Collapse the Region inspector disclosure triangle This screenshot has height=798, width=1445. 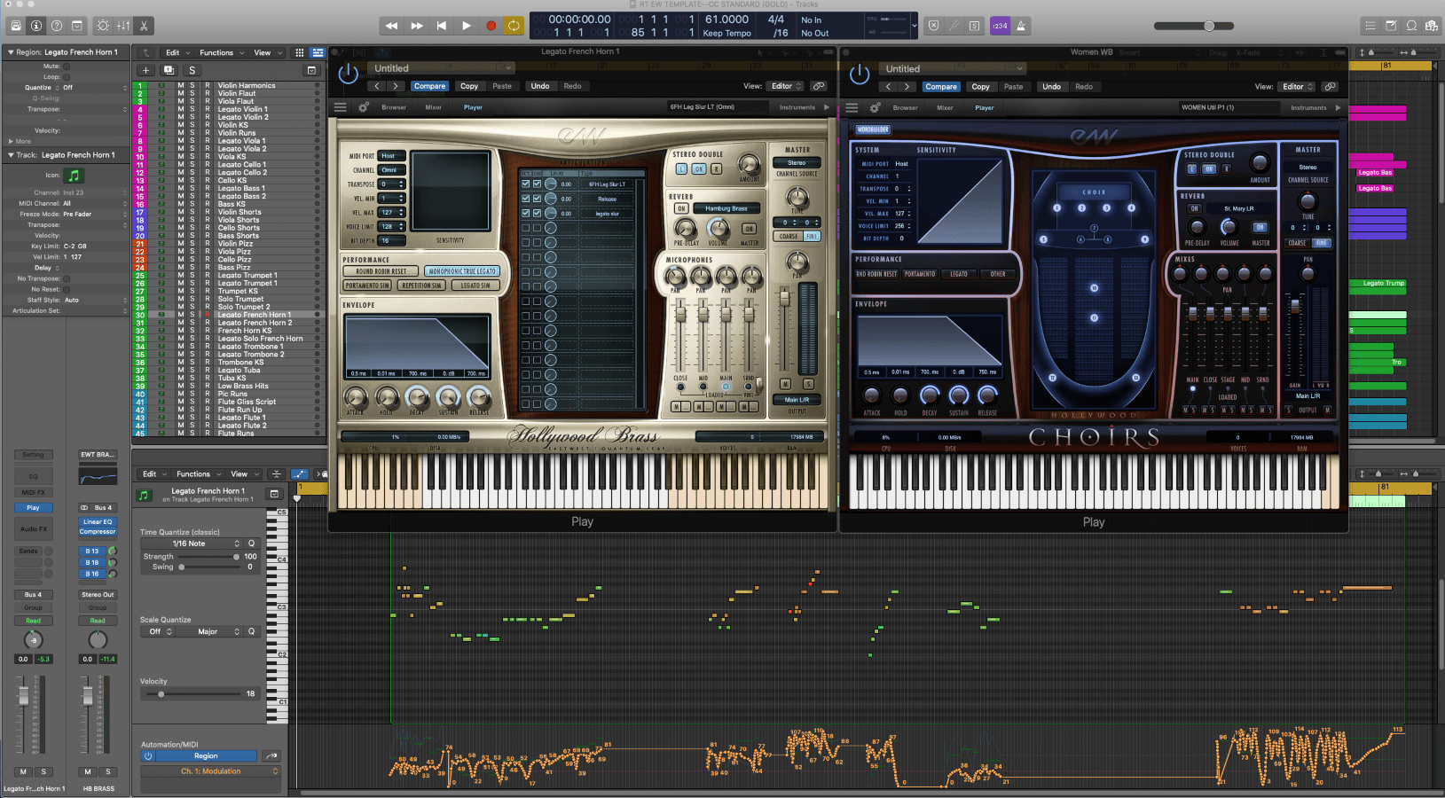11,52
